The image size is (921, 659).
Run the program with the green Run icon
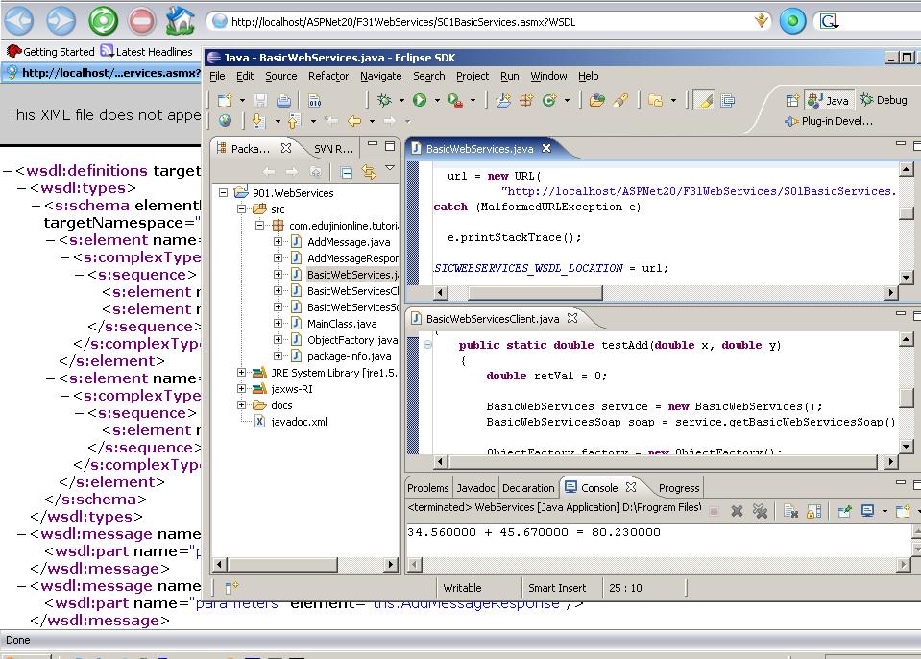pyautogui.click(x=420, y=101)
